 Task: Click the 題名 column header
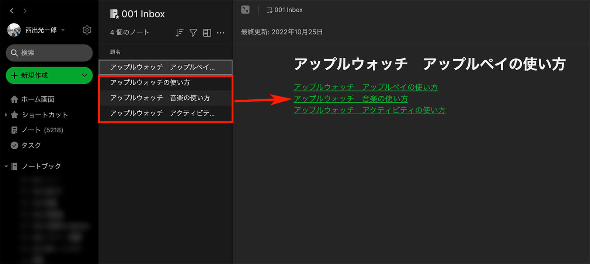click(115, 52)
